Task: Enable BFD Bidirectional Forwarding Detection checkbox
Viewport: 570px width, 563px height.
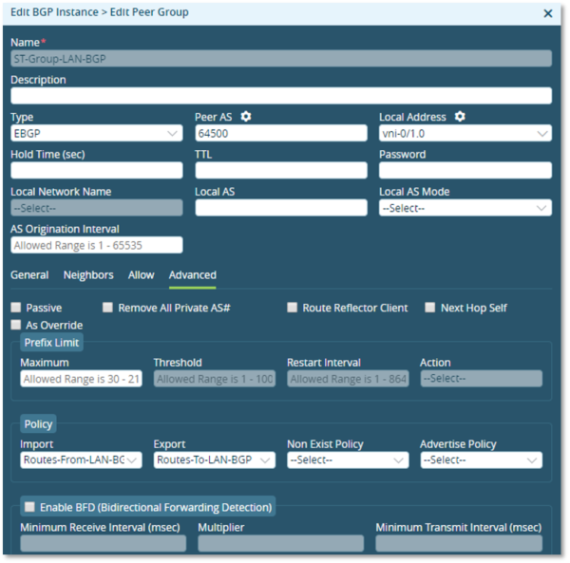Action: (29, 507)
